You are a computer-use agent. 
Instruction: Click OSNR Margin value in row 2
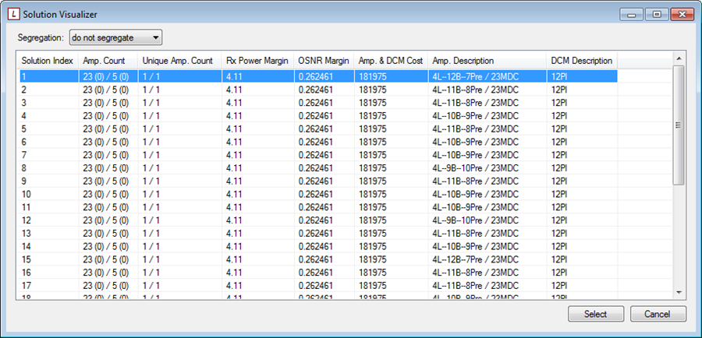316,90
